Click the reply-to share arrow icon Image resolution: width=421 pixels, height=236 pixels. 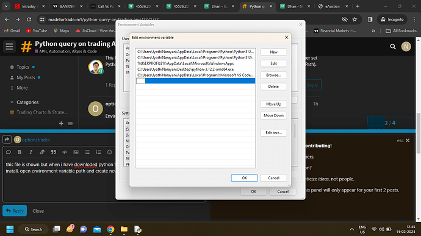pos(7,140)
